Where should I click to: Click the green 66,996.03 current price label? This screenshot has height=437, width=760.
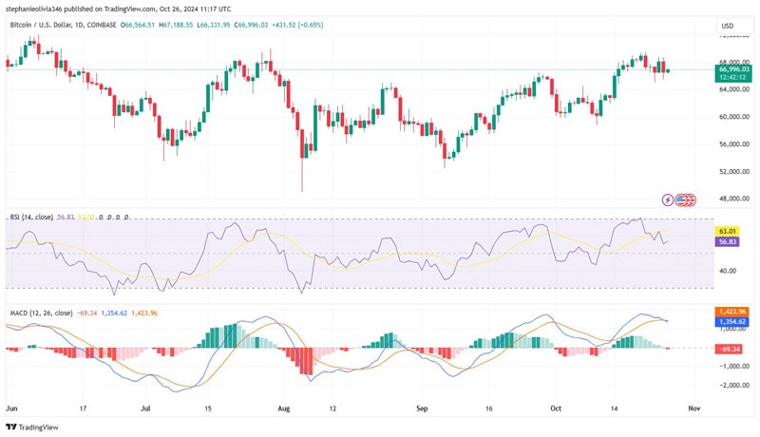[x=733, y=69]
